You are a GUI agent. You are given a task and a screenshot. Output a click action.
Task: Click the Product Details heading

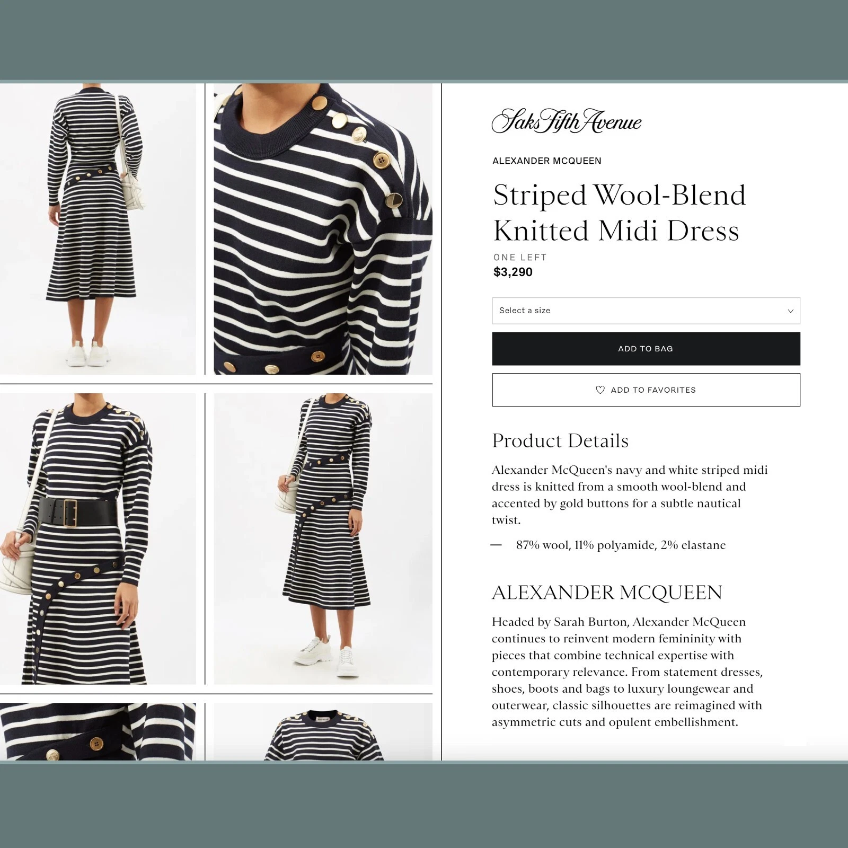click(560, 440)
